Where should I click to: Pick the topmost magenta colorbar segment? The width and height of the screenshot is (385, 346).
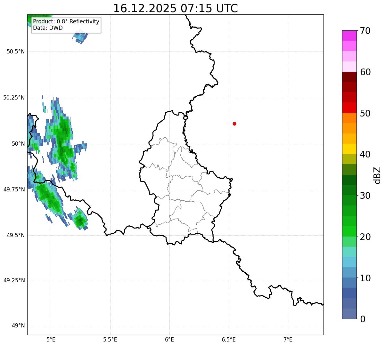pos(349,36)
